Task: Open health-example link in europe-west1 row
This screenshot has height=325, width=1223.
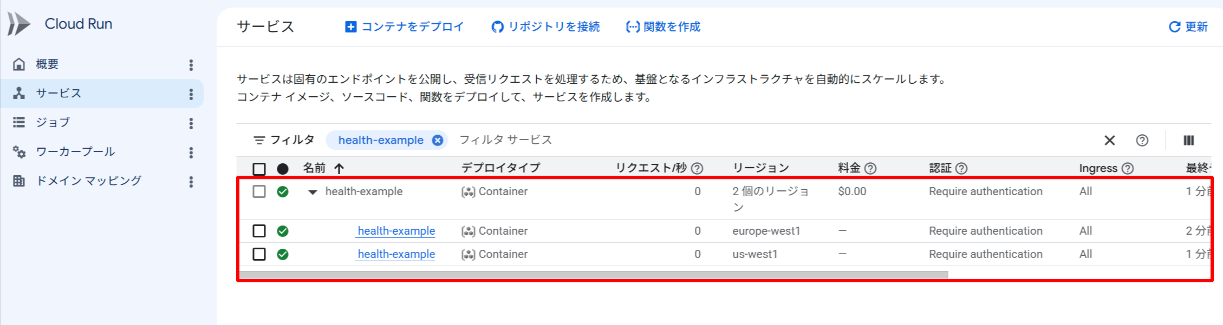Action: (396, 231)
